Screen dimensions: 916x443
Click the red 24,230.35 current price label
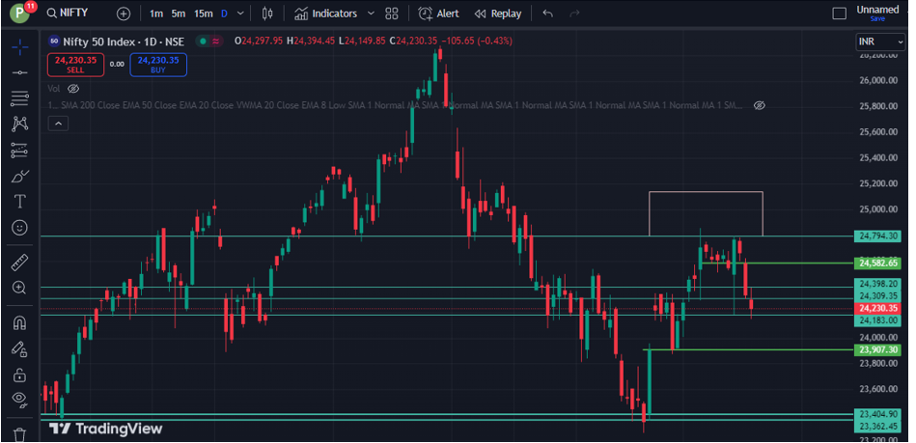coord(878,308)
